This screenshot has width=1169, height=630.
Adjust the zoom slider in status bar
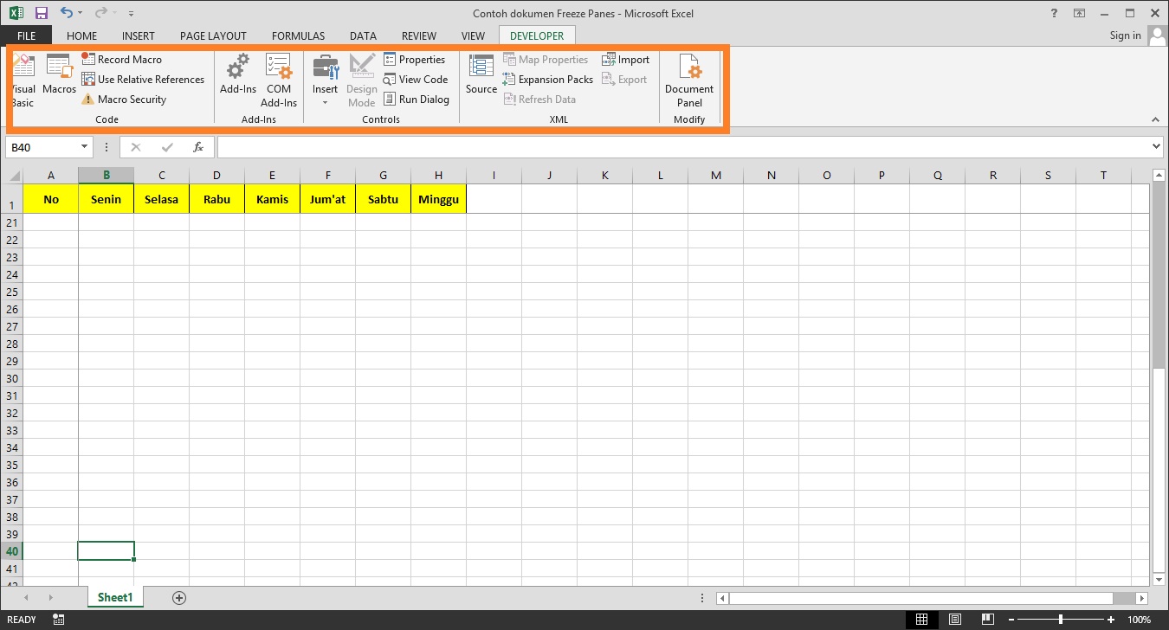pos(1060,620)
